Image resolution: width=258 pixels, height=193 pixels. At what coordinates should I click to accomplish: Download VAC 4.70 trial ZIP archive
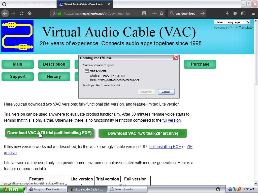tap(143, 133)
